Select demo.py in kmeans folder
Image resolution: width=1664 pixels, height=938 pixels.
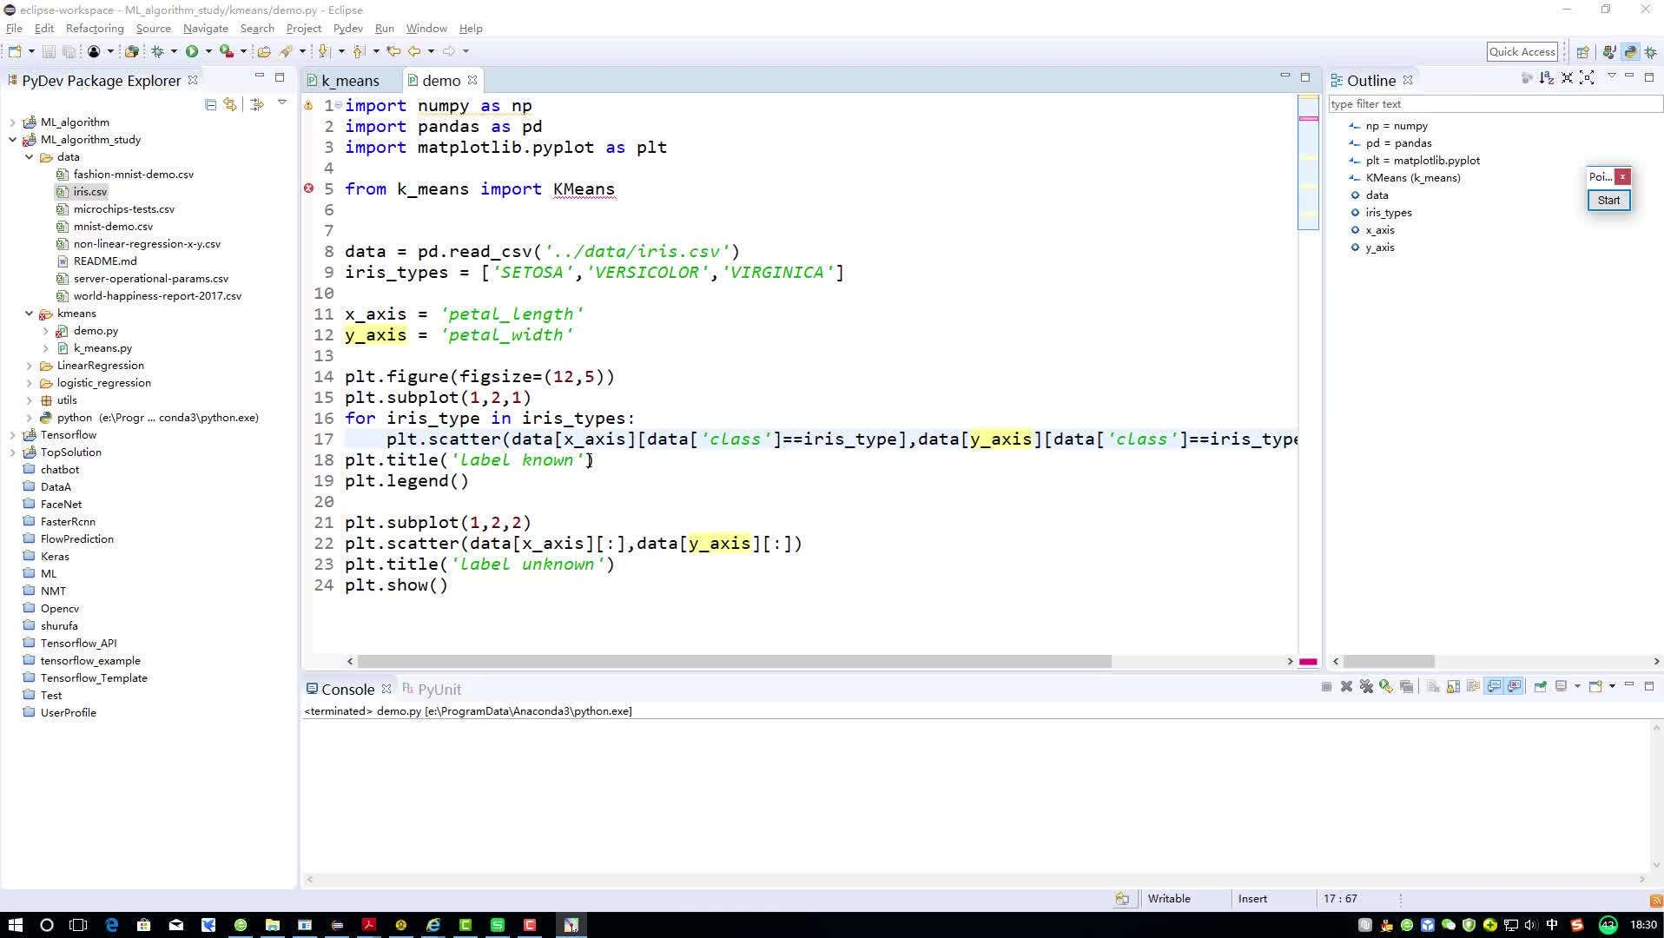96,331
